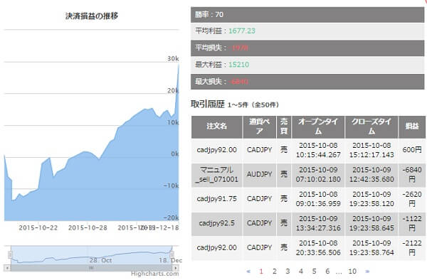Click the 勝率: 70 stat row
427x280 pixels.
307,15
